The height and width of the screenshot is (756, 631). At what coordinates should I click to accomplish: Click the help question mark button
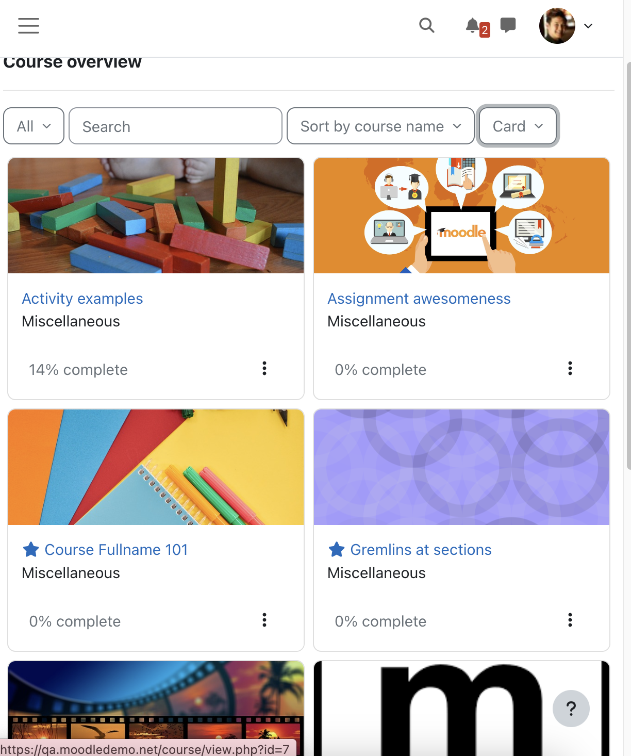tap(571, 709)
